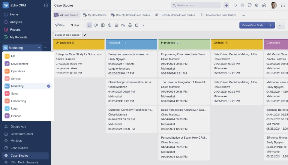Choose the Sales team in the list

point(28,94)
